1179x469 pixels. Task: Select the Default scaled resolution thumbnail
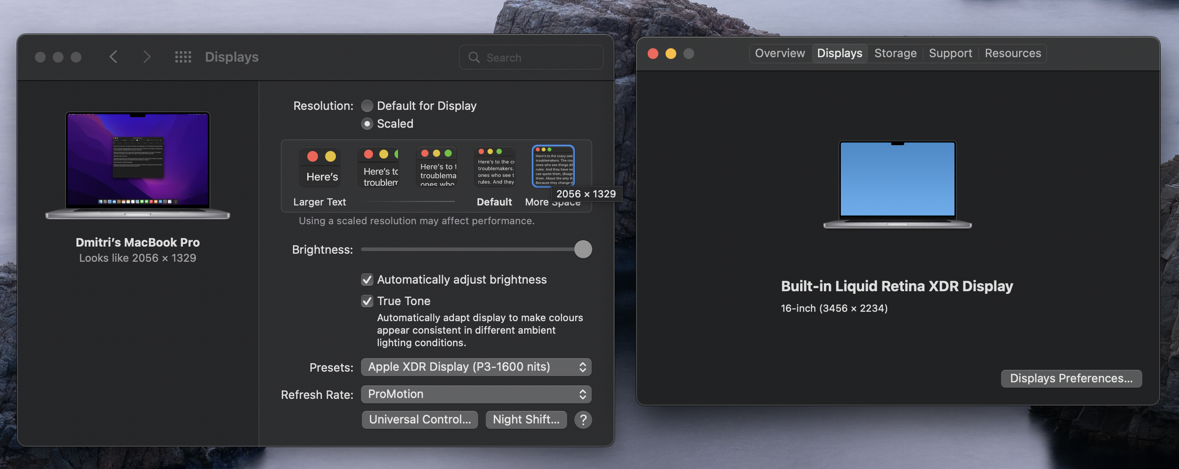pos(495,166)
